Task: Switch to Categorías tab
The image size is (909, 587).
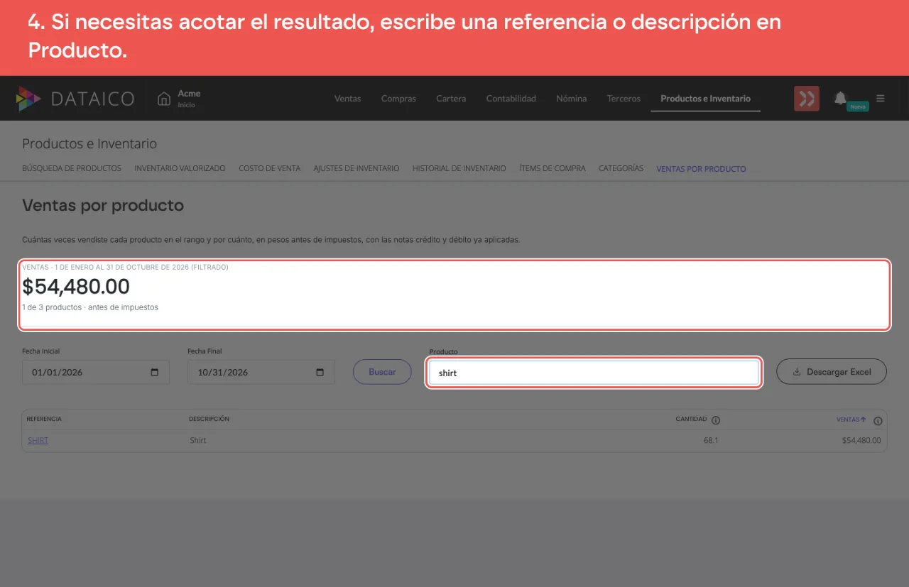Action: coord(621,169)
